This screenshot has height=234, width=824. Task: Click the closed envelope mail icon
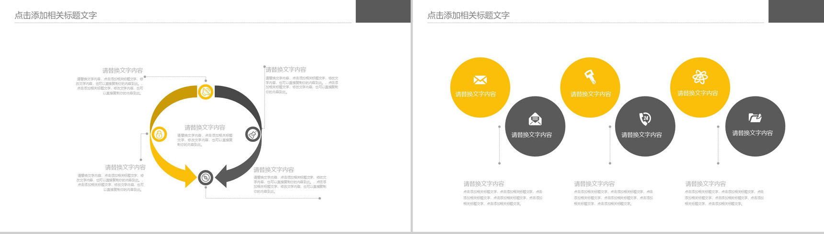coord(480,80)
